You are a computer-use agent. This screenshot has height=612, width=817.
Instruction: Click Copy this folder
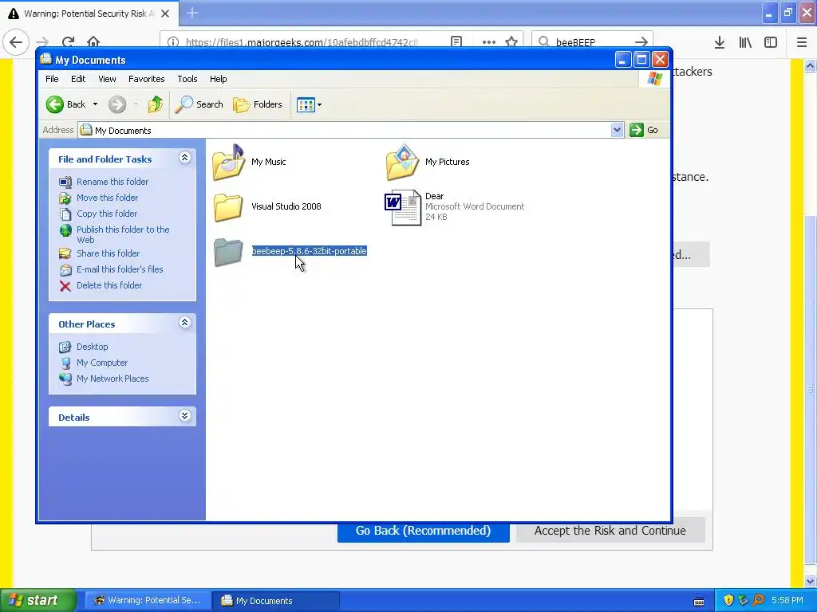(107, 214)
